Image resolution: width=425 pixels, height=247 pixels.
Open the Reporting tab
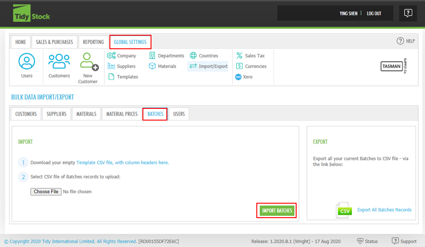[93, 42]
